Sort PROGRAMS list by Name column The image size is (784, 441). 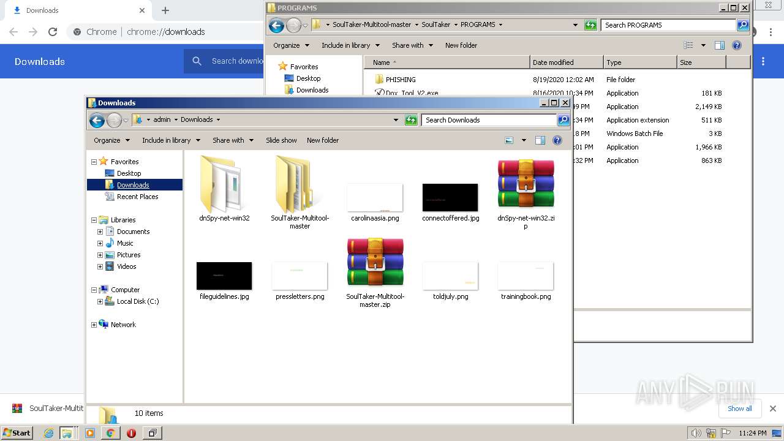pyautogui.click(x=447, y=62)
